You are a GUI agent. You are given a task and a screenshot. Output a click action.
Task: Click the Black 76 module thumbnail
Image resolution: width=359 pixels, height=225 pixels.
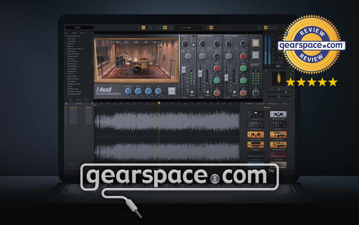coord(256,114)
